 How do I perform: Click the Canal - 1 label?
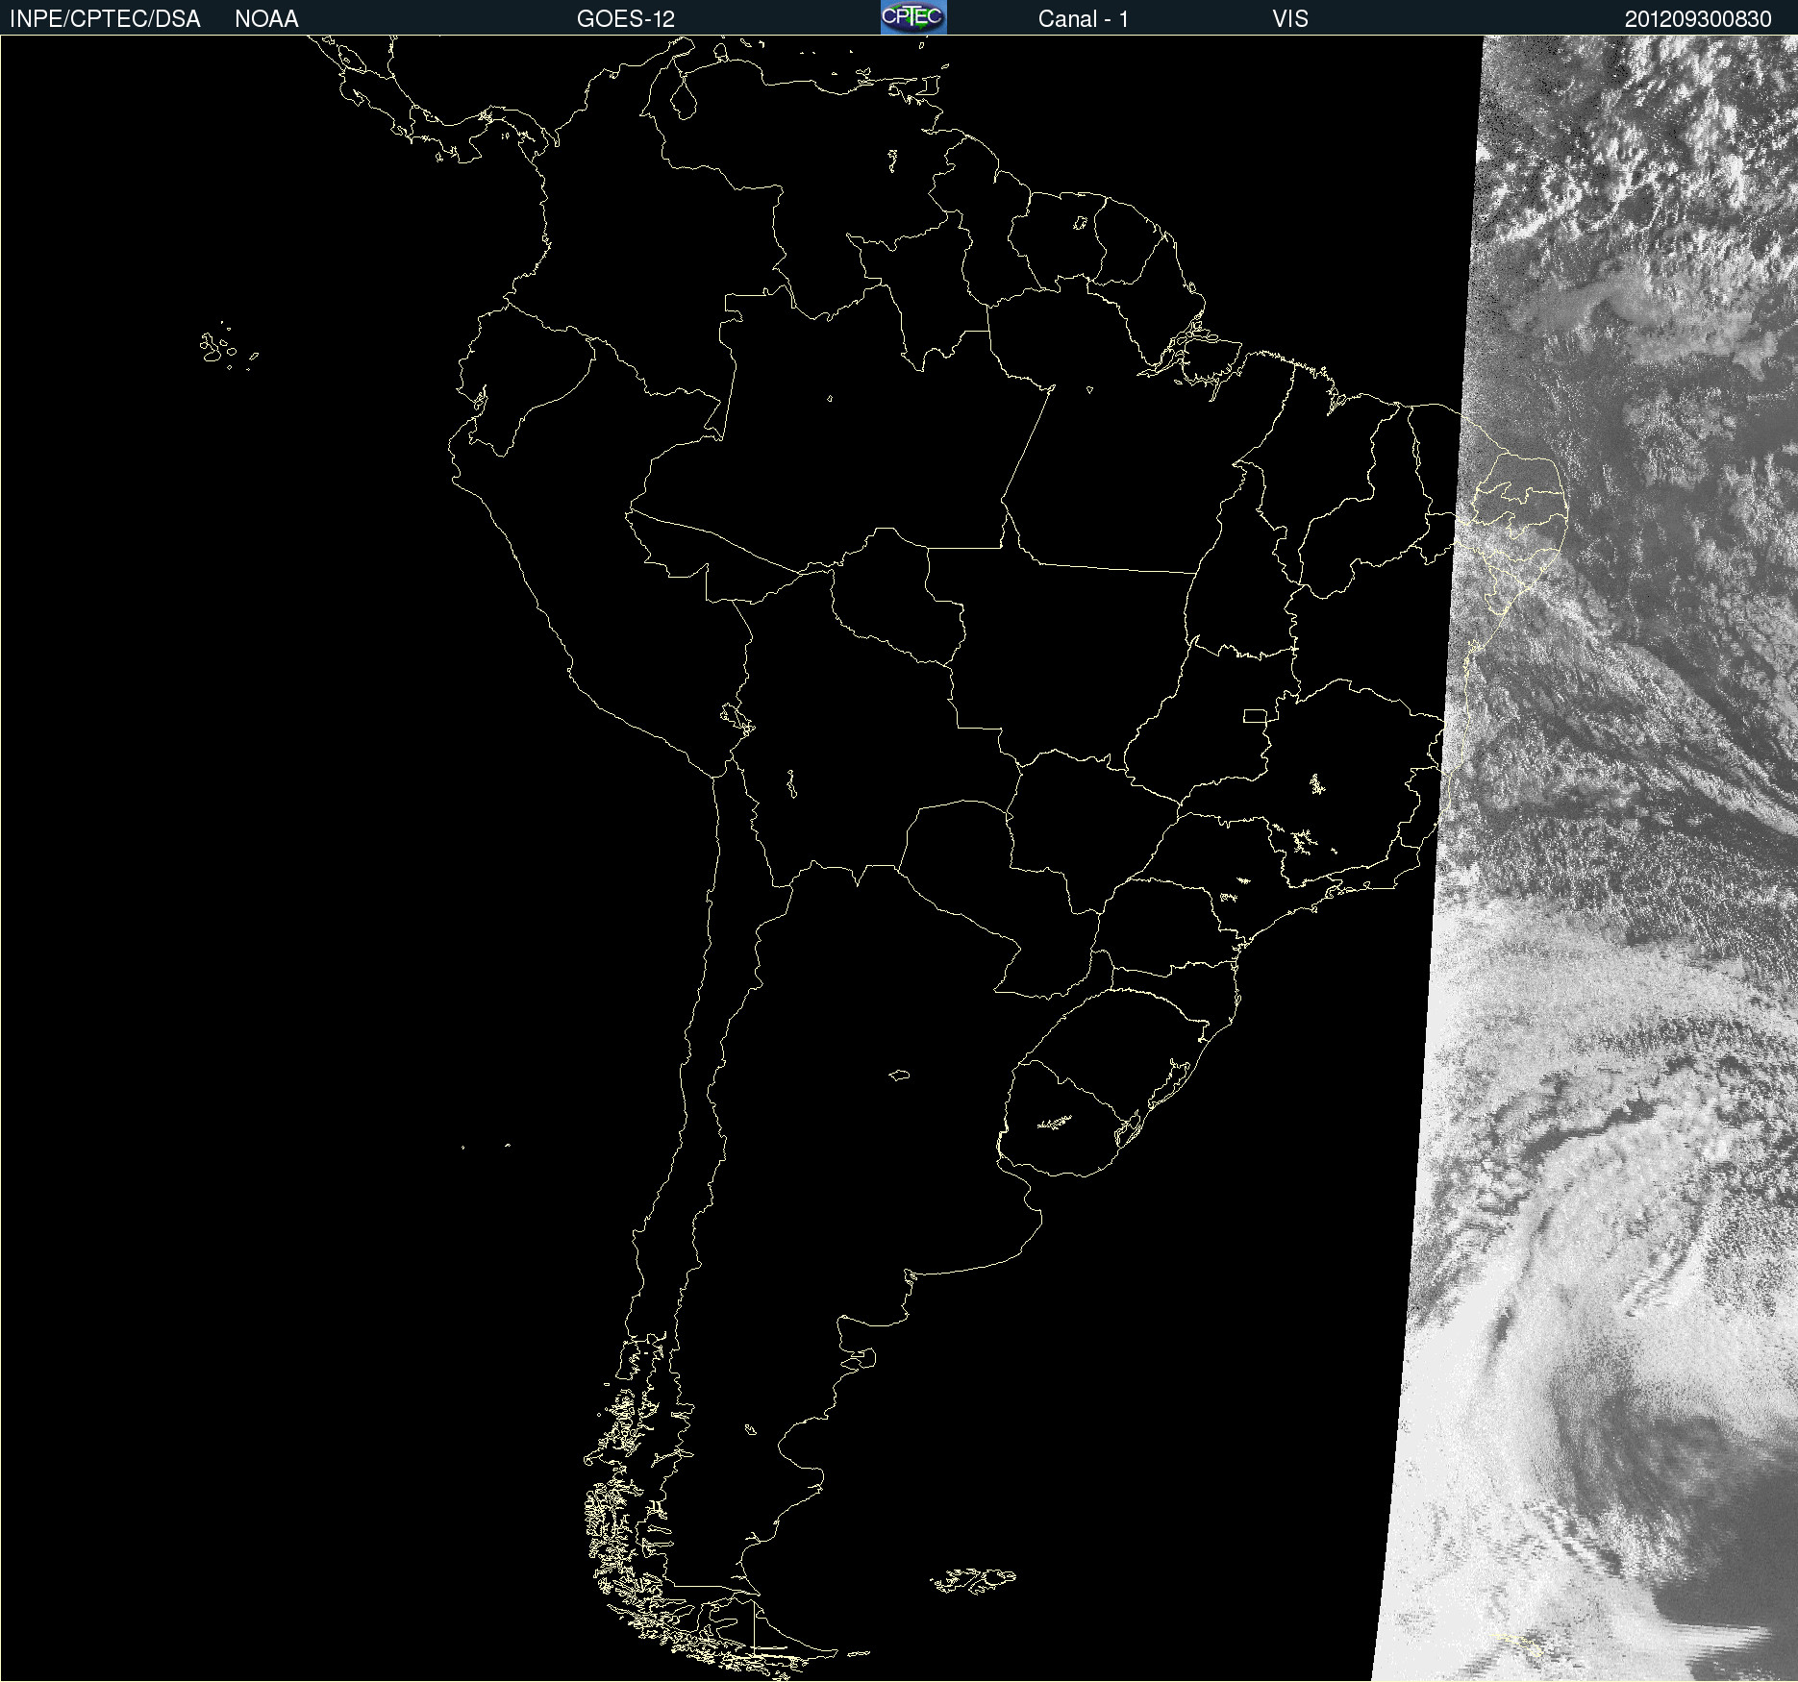[x=1084, y=19]
